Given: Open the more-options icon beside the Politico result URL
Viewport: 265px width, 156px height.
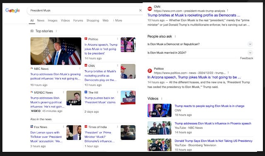Looking at the screenshot, I should pos(228,73).
